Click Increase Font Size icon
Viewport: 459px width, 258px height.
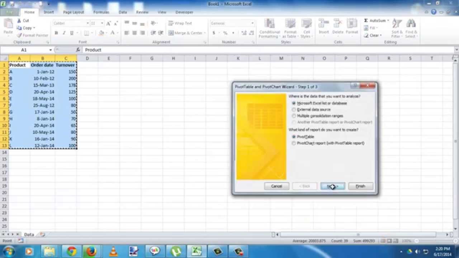pyautogui.click(x=108, y=23)
